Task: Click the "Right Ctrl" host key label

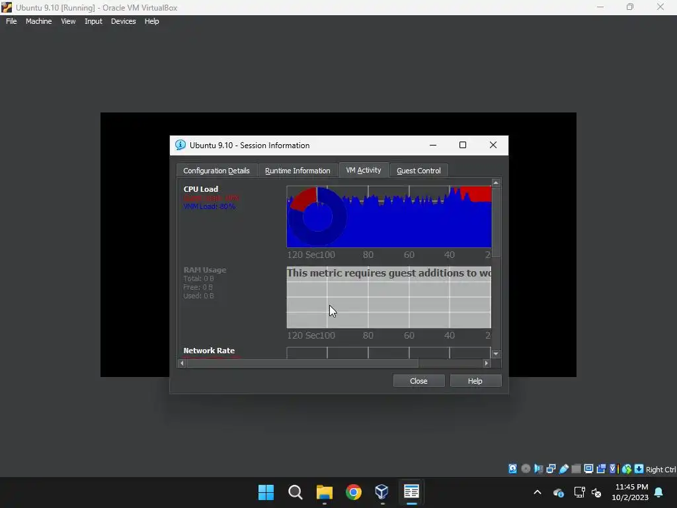Action: 660,470
